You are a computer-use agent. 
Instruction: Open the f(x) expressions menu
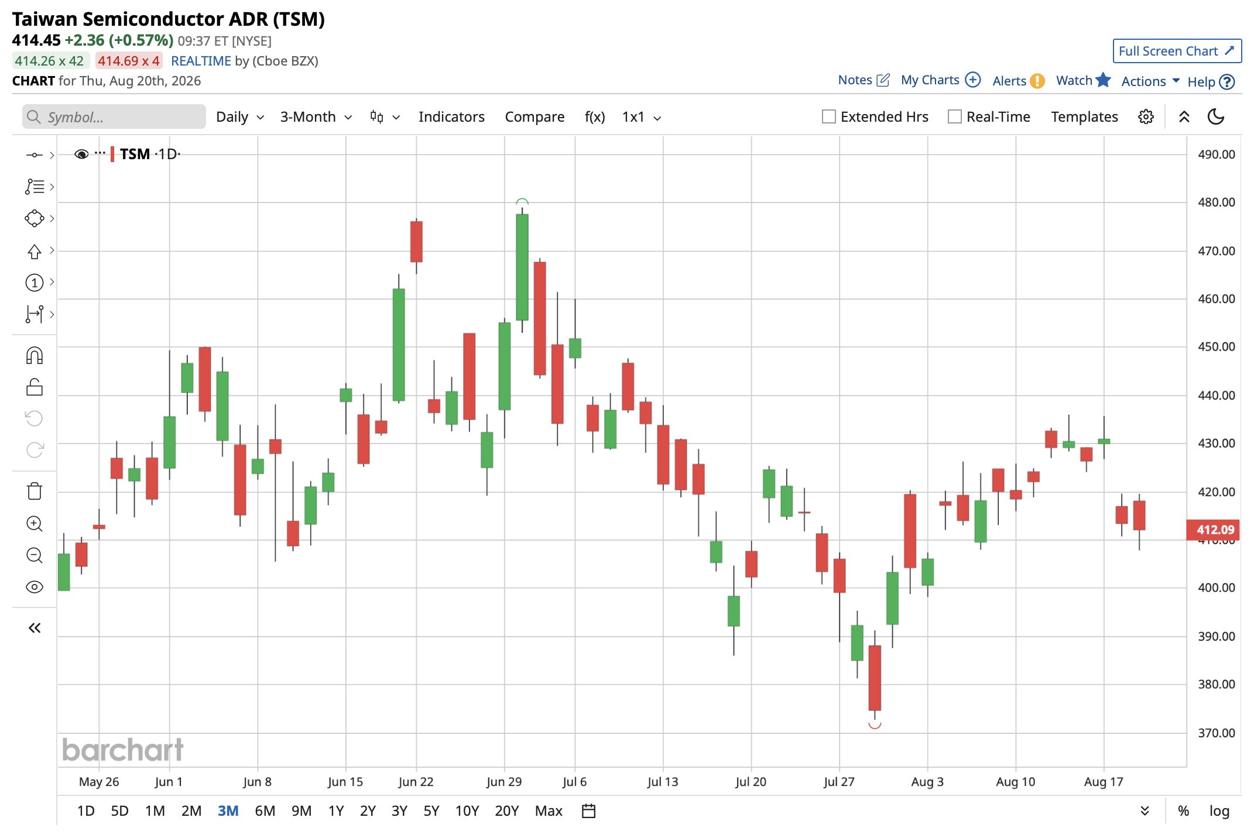[595, 117]
